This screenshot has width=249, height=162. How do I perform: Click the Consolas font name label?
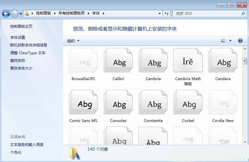(x=118, y=121)
